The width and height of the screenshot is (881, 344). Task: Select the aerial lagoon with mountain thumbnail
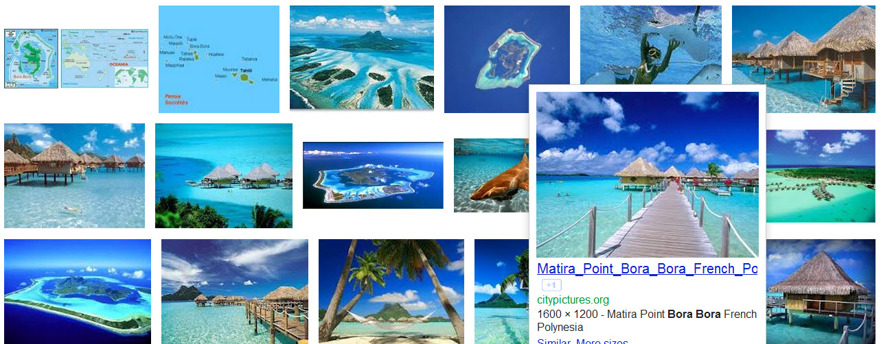tap(362, 58)
